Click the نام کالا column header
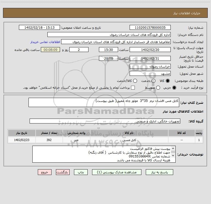The width and height of the screenshot is (211, 204). pos(129,133)
